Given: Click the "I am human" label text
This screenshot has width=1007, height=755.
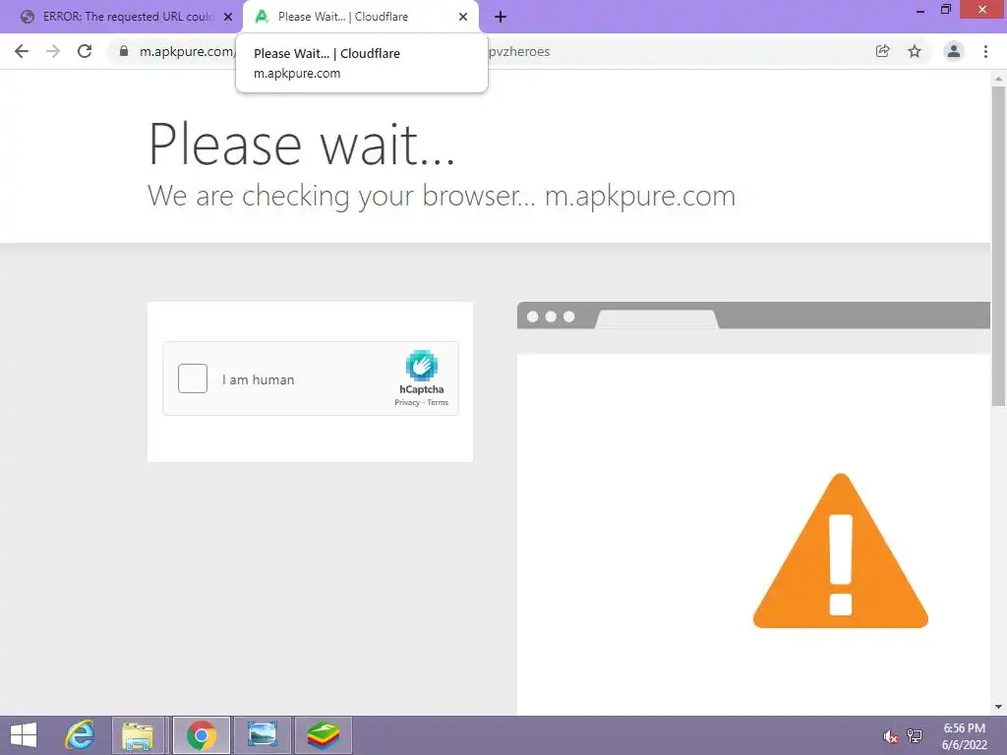Looking at the screenshot, I should [259, 379].
